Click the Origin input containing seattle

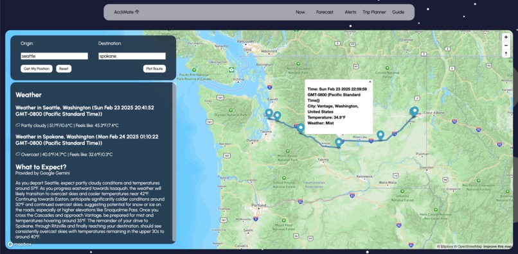pos(54,56)
